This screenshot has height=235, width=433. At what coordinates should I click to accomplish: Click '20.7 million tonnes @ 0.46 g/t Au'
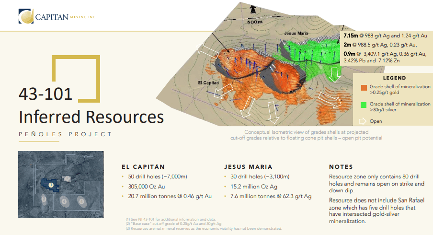[x=170, y=196]
